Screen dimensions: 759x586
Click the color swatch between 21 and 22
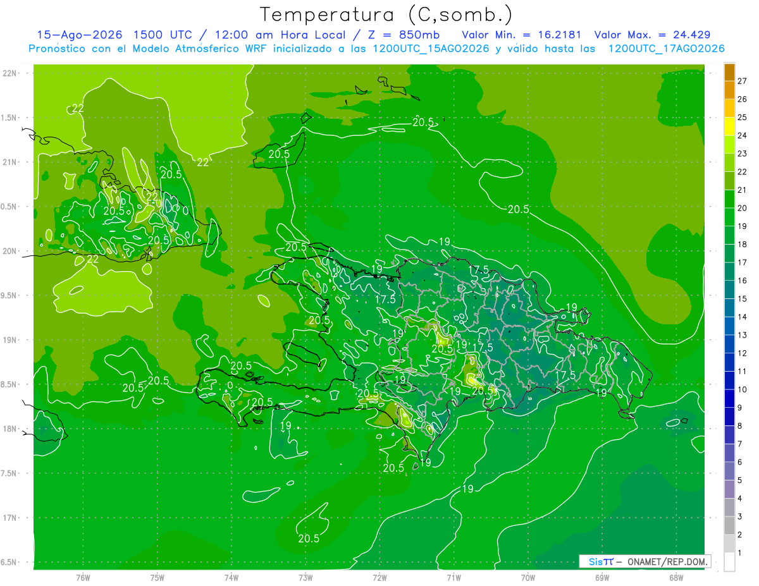pos(729,181)
